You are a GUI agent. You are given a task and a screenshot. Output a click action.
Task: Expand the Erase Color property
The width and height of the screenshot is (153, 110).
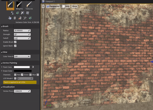point(2,71)
